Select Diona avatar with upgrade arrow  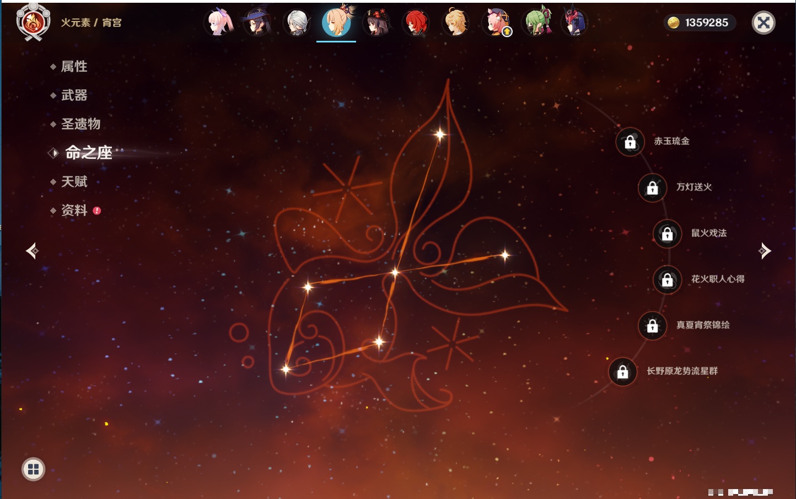click(x=496, y=23)
